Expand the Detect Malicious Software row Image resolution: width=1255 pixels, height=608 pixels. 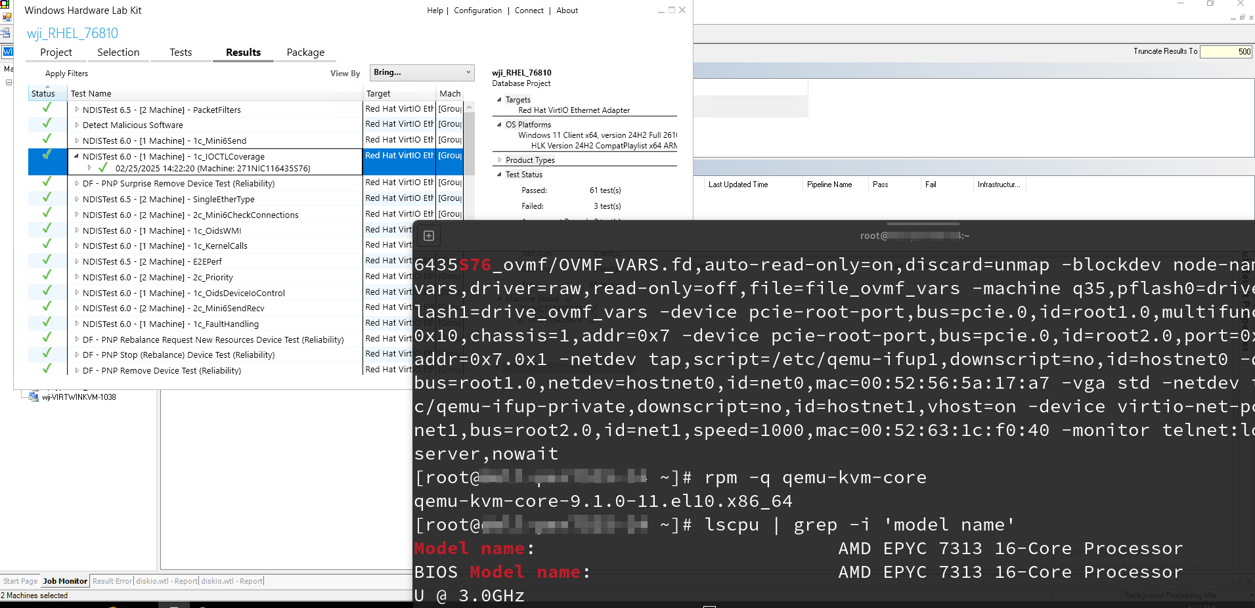click(x=77, y=125)
